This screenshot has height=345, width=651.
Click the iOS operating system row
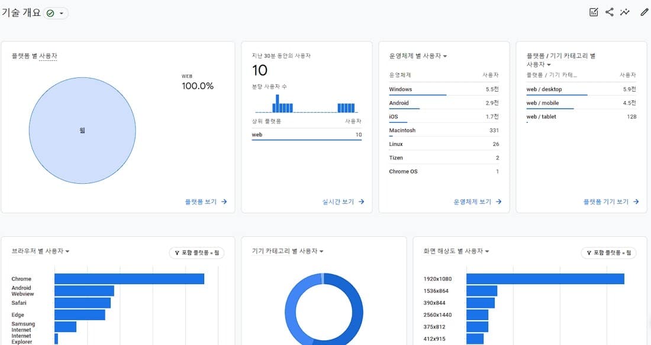[x=444, y=116]
